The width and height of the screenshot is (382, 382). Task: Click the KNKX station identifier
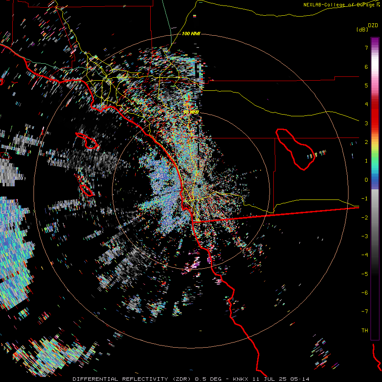click(x=241, y=379)
